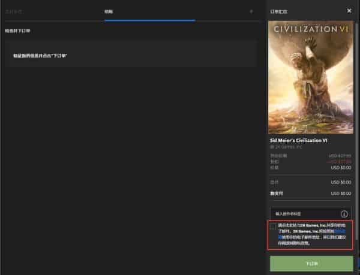Select the highlighted review tab
Image resolution: width=360 pixels, height=275 pixels.
tap(109, 12)
